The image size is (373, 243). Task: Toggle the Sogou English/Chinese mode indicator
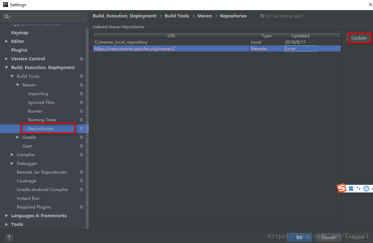pyautogui.click(x=351, y=189)
